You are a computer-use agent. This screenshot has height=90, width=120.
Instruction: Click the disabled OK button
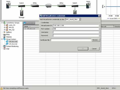(x=83, y=49)
